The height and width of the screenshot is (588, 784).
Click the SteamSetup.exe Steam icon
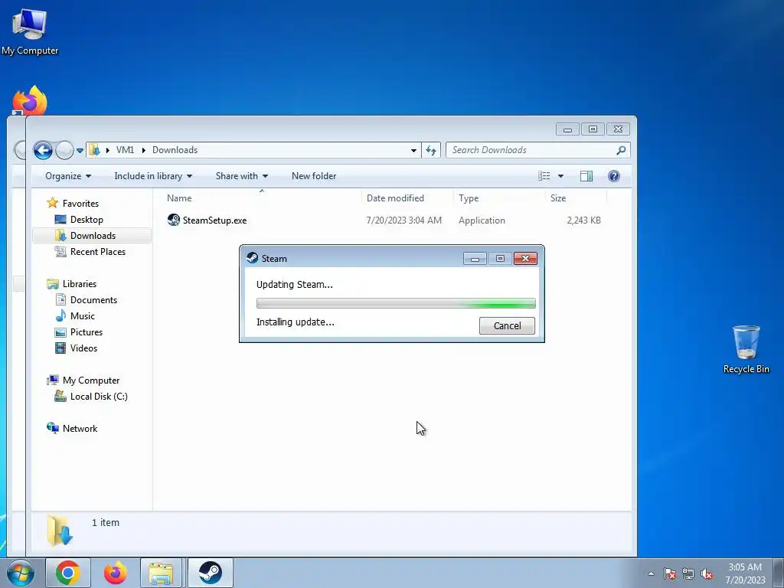174,220
